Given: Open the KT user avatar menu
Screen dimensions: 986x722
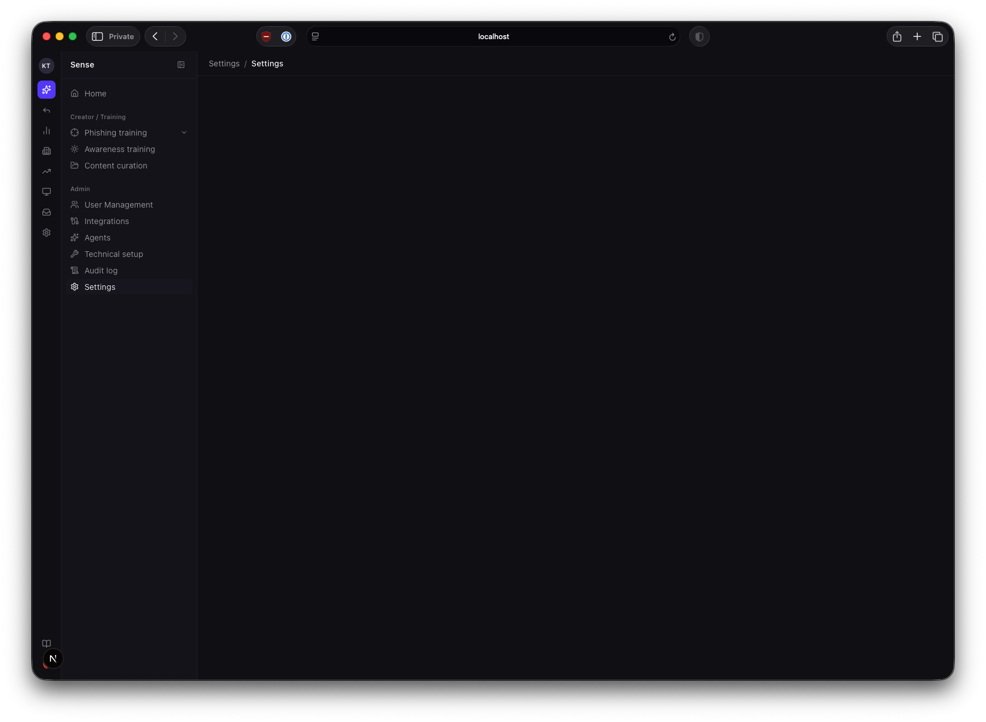Looking at the screenshot, I should 47,66.
